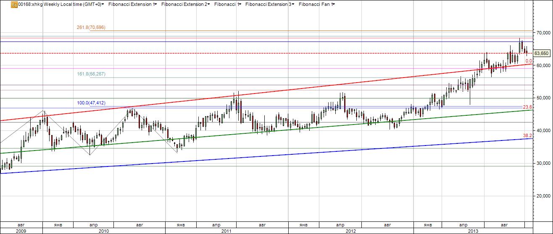
Task: Open the Fibonacci Extension 3 dropdown
Action: [x=270, y=4]
